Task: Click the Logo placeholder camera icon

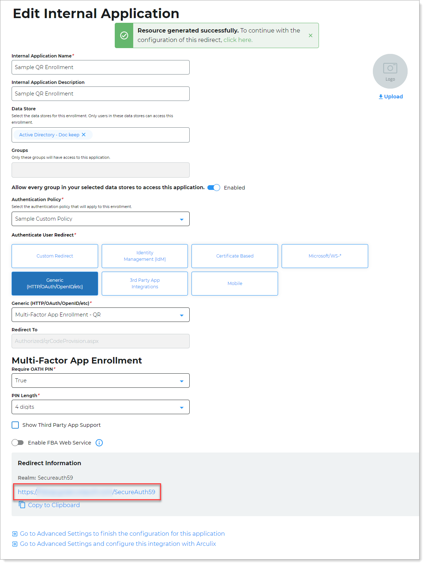Action: pos(390,69)
